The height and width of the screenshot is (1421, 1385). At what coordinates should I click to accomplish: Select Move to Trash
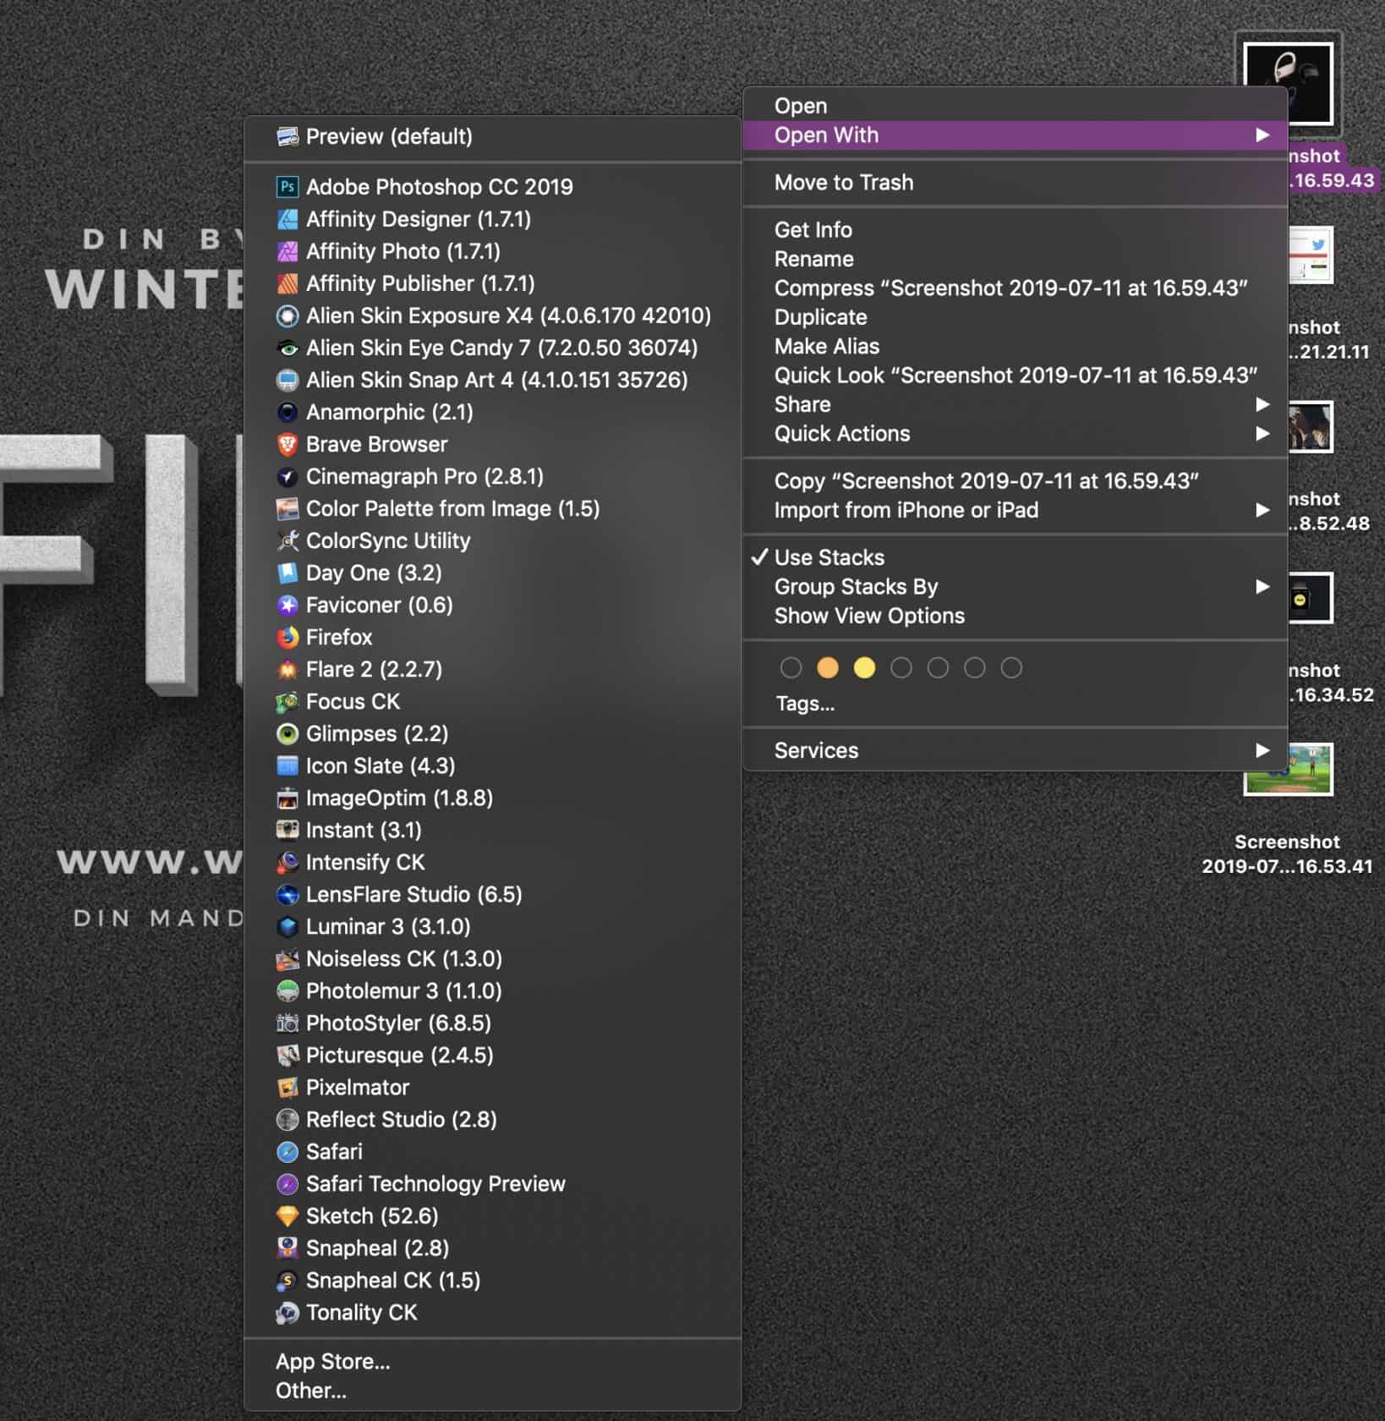click(x=1015, y=182)
